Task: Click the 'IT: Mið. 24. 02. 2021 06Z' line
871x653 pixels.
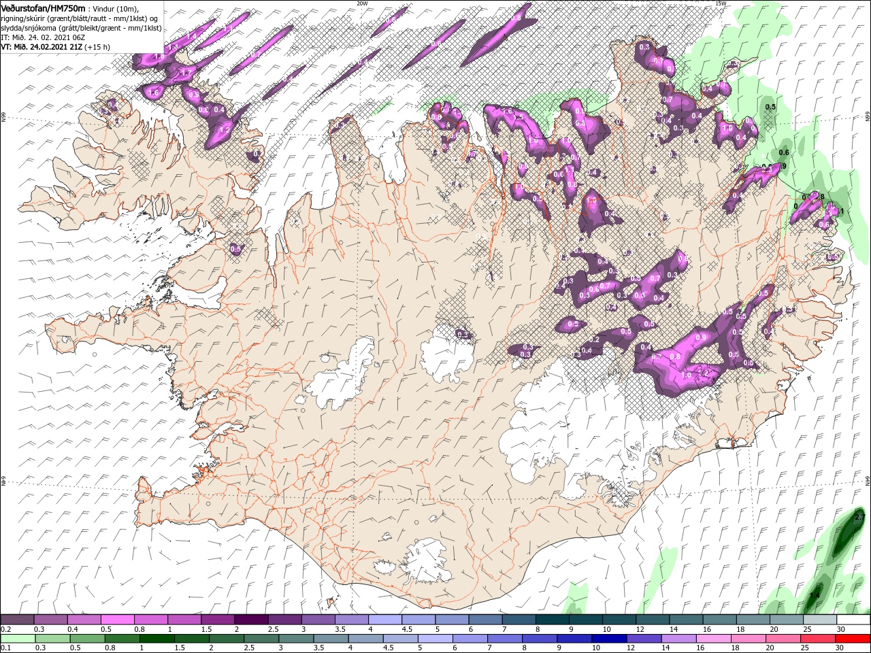Action: click(x=43, y=37)
